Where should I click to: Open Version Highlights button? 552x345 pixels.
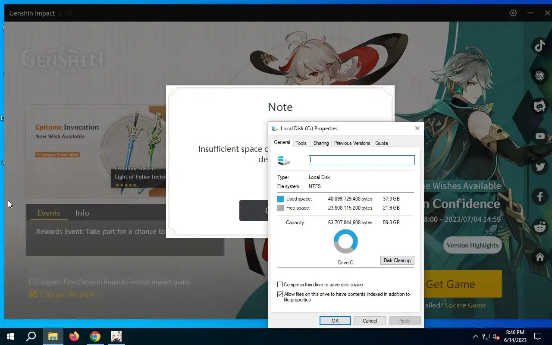click(473, 245)
